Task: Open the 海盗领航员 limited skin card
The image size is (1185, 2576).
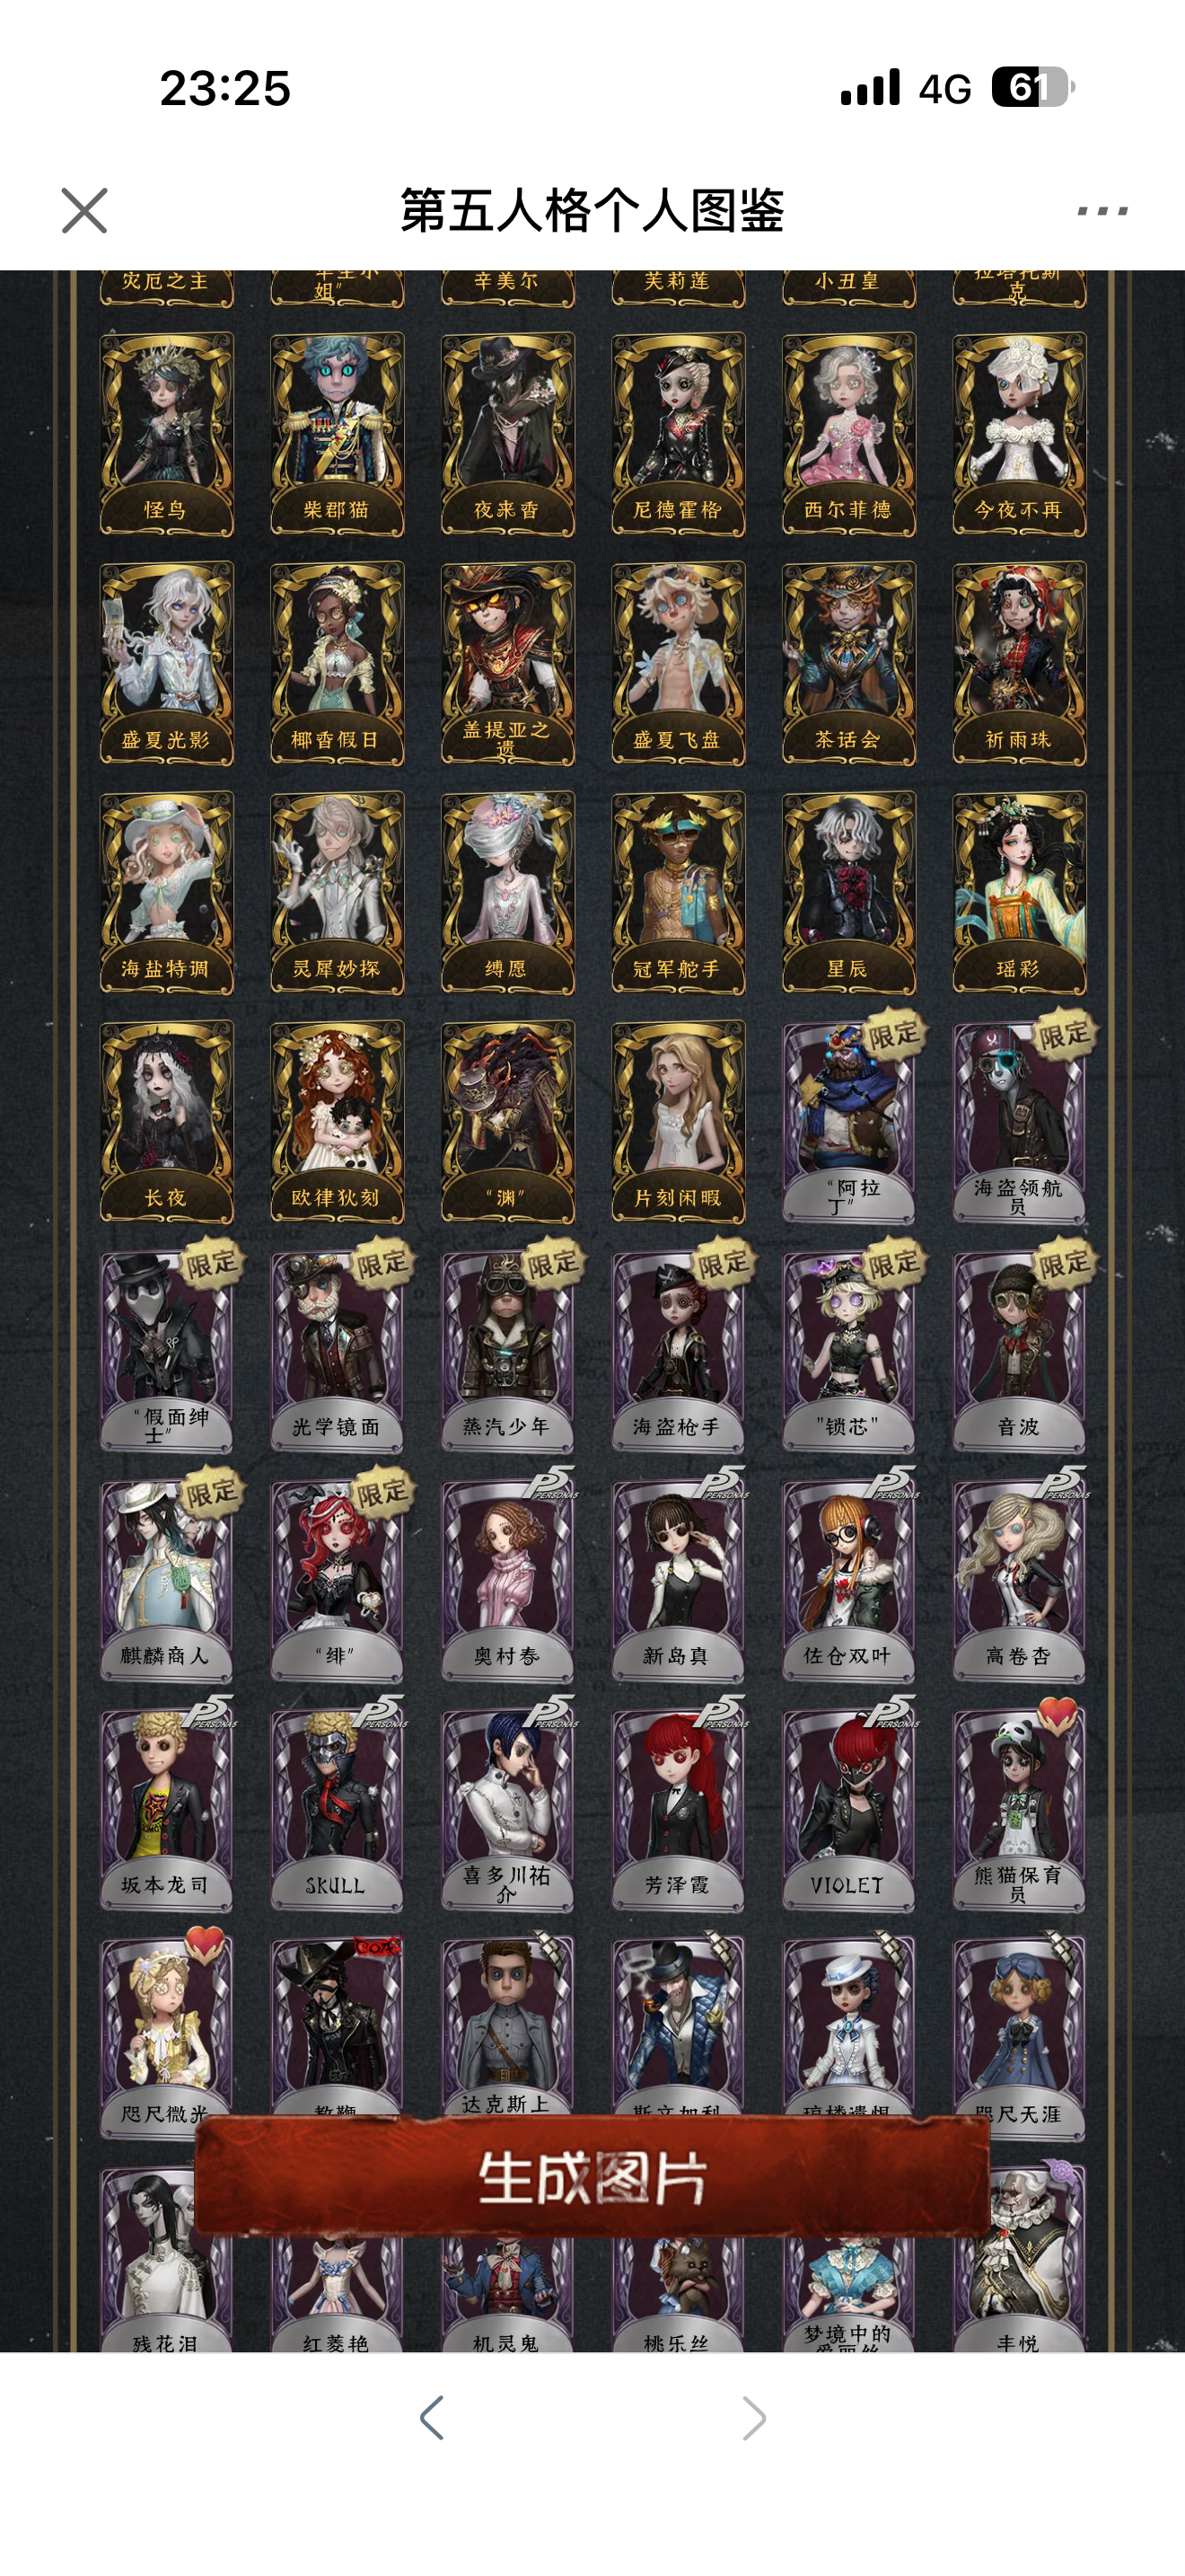Action: tap(1019, 1122)
